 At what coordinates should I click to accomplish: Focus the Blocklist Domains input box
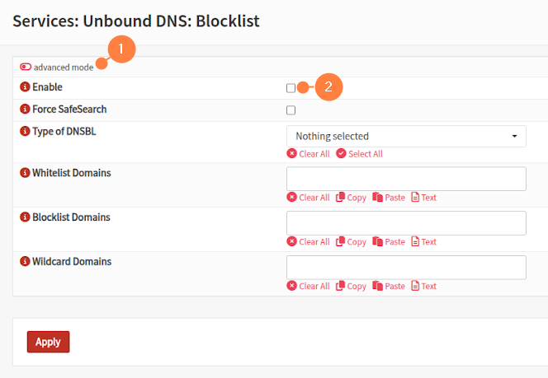click(406, 223)
